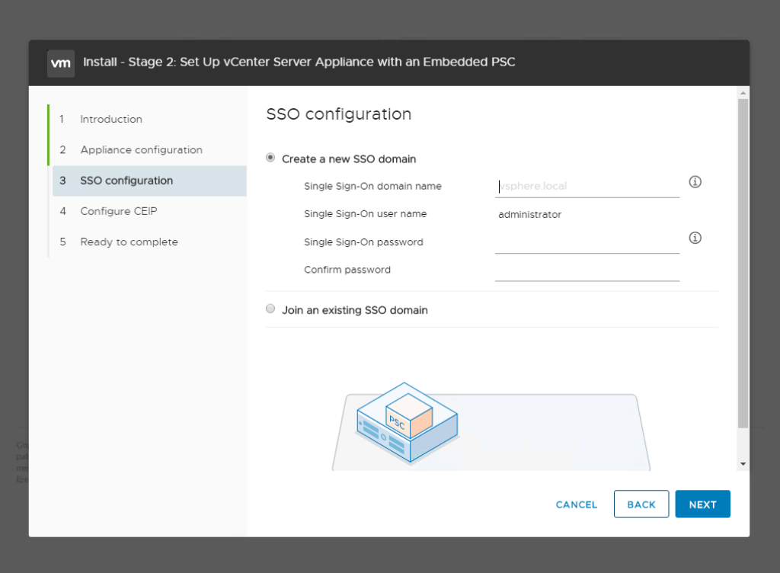The height and width of the screenshot is (573, 780).
Task: Select step 3 SSO configuration
Action: [149, 181]
